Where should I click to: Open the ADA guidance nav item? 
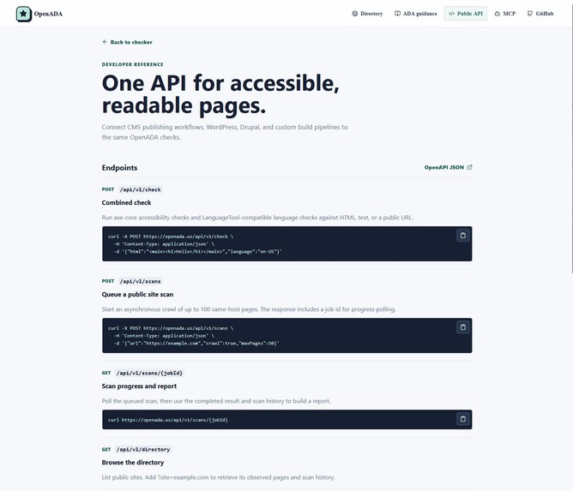click(x=415, y=14)
